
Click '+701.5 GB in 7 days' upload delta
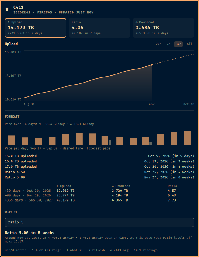click(25, 33)
